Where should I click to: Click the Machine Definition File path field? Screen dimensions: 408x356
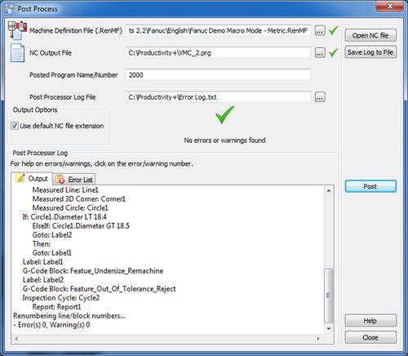tap(218, 30)
